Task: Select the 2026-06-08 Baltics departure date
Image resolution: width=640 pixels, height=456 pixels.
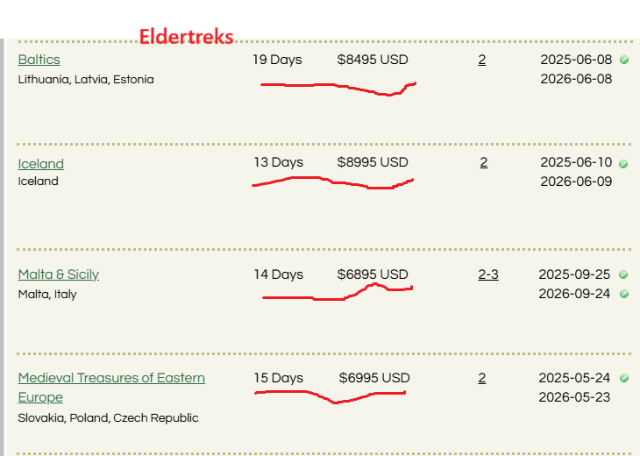Action: tap(576, 79)
